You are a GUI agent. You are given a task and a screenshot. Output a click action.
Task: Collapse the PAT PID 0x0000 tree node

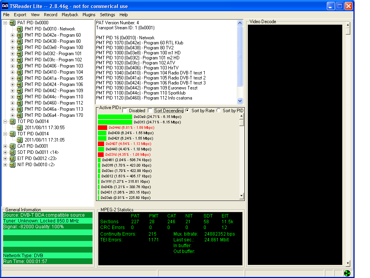tap(5, 23)
